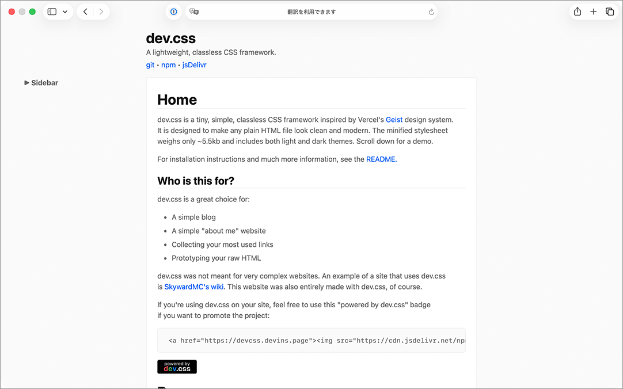Show the tab overview icon

(610, 12)
